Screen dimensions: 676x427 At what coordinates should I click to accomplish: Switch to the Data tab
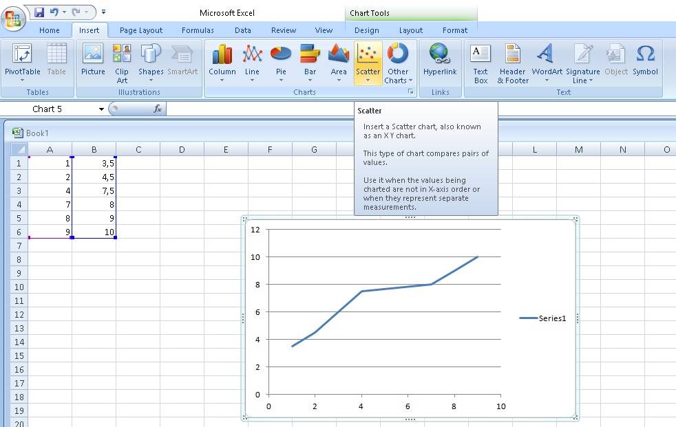tap(243, 30)
